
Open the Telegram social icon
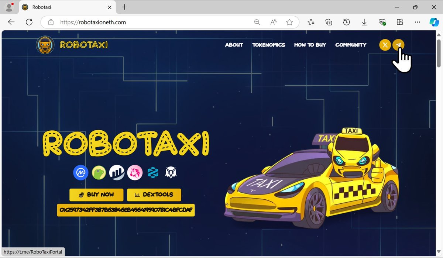coord(398,45)
